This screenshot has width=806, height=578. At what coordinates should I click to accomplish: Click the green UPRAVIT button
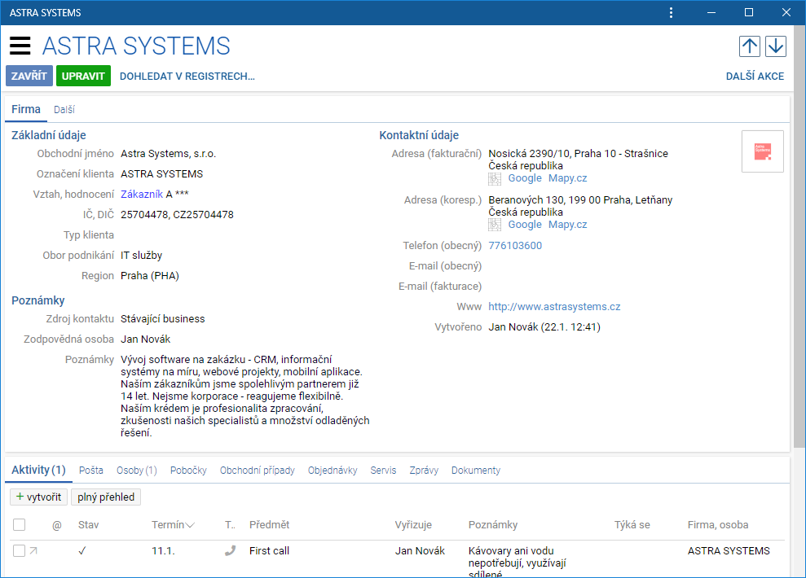click(x=83, y=76)
